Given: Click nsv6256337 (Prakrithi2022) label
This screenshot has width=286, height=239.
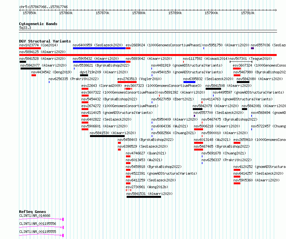Looking at the screenshot, I should 227,160.
